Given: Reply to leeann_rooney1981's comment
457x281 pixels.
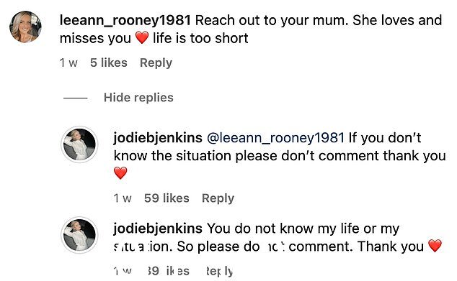Looking at the screenshot, I should (156, 63).
